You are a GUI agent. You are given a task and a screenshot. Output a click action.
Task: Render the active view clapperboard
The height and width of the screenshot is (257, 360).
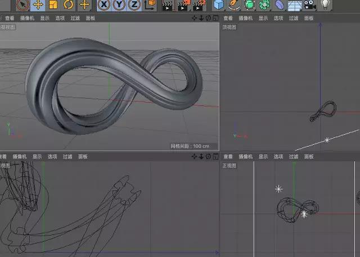(x=168, y=5)
